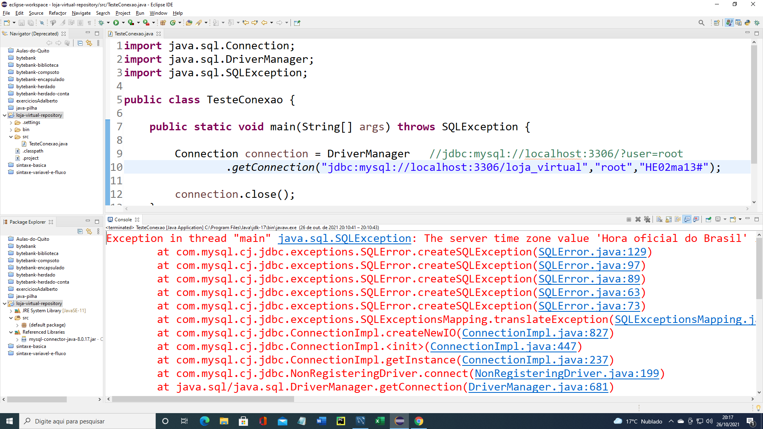The height and width of the screenshot is (429, 763).
Task: Click the console horizontal scrollbar thumb
Action: pos(203,399)
